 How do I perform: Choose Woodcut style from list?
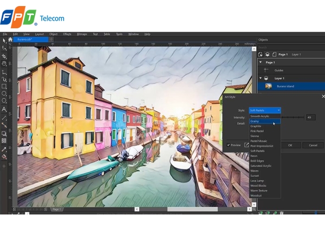click(265, 195)
